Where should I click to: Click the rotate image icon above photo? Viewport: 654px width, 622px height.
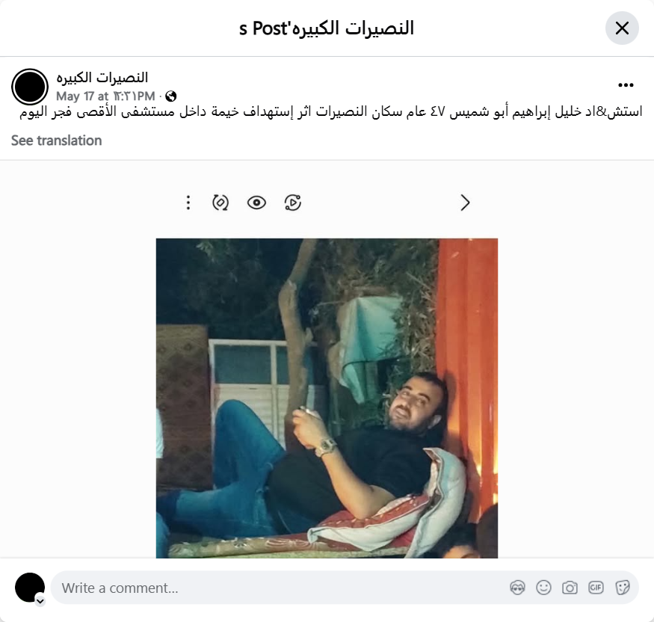tap(220, 203)
